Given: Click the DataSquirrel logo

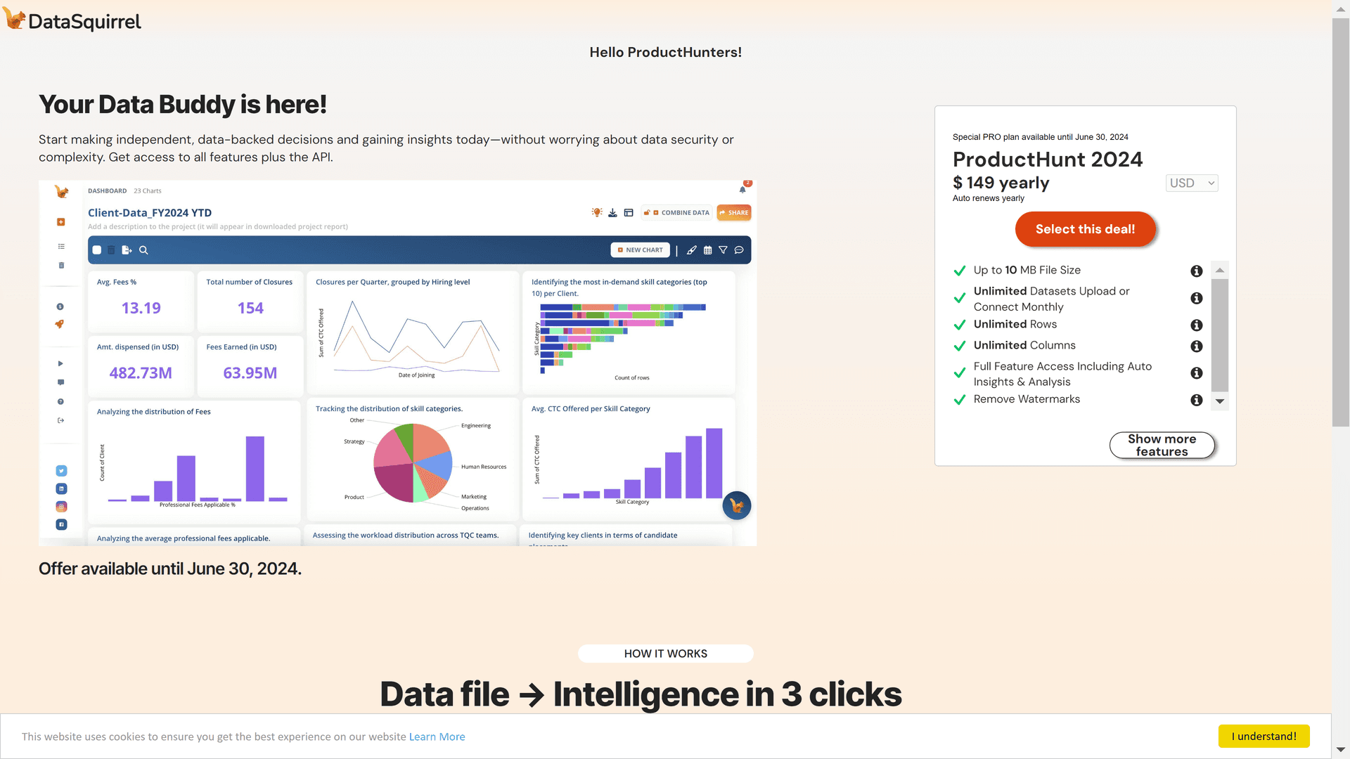Looking at the screenshot, I should pos(72,20).
